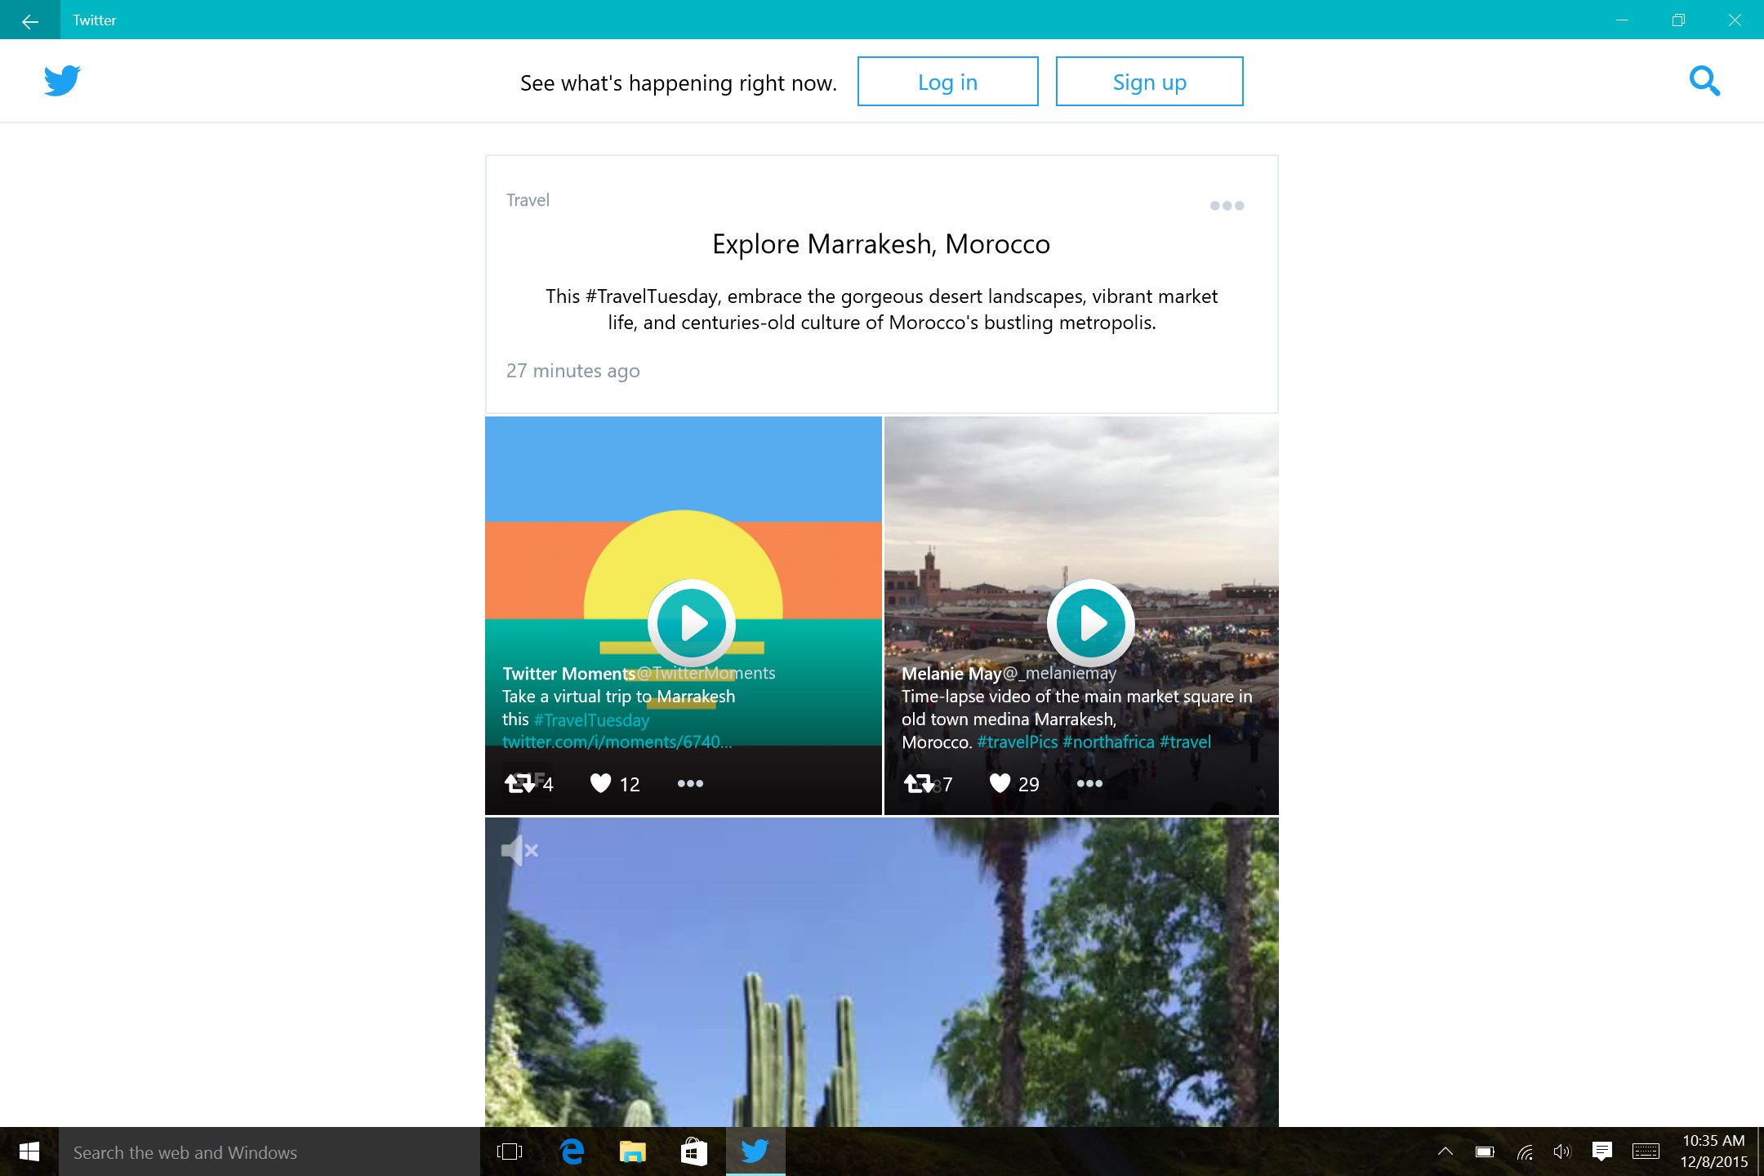Open more options on Twitter Moments tweet
Viewport: 1764px width, 1176px height.
click(690, 783)
